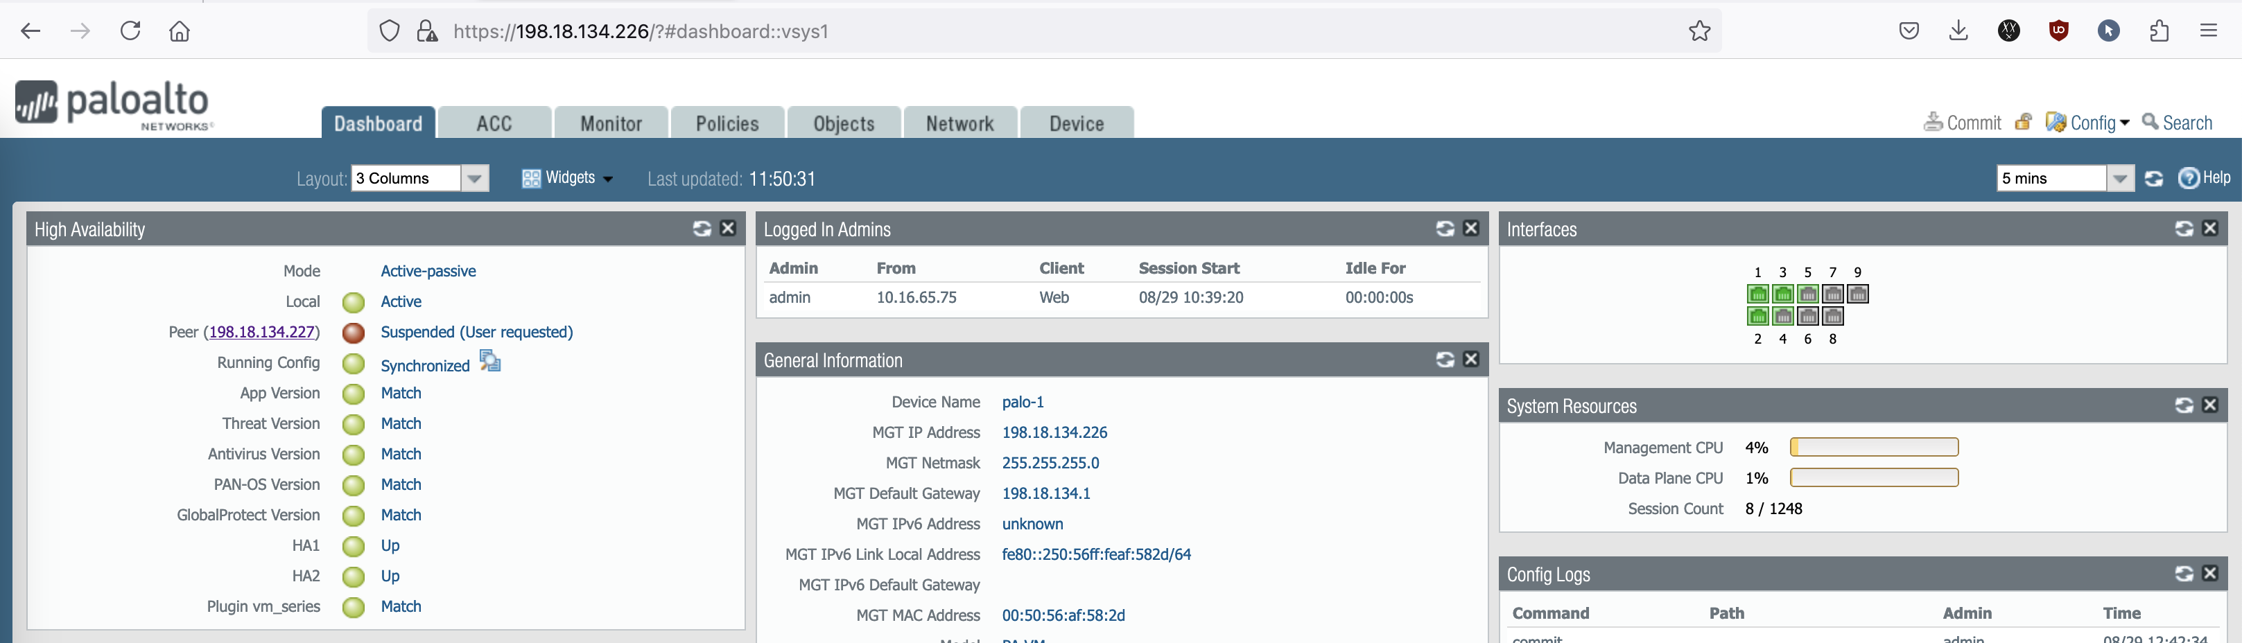Expand the Widgets dropdown menu
2242x643 pixels.
click(568, 178)
